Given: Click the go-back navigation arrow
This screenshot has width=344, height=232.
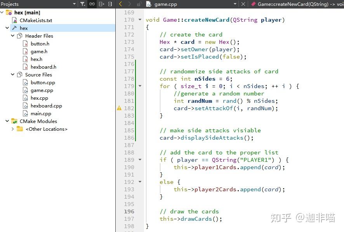Looking at the screenshot, I should (120, 4).
